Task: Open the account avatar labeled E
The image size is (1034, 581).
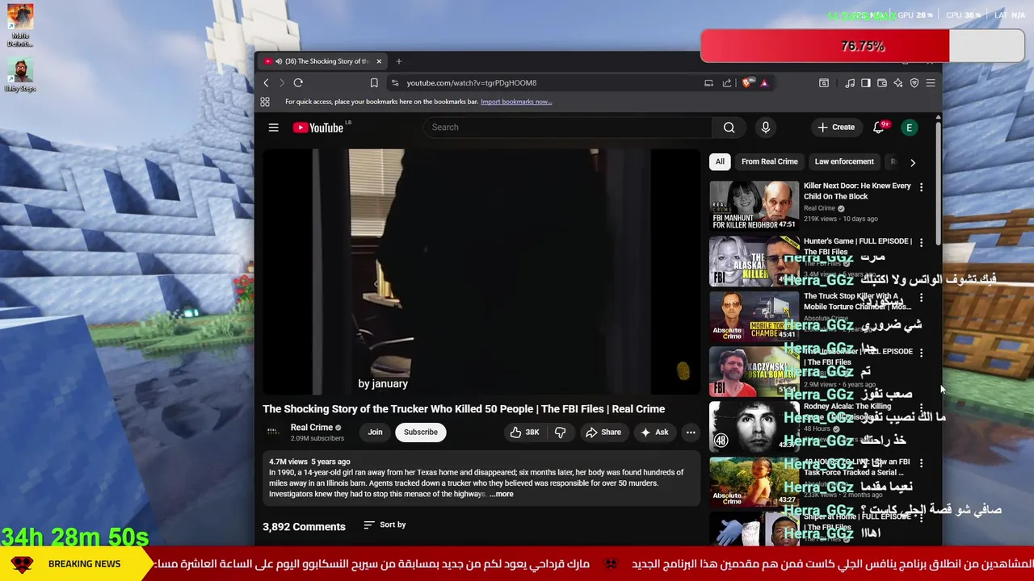Action: coord(910,127)
